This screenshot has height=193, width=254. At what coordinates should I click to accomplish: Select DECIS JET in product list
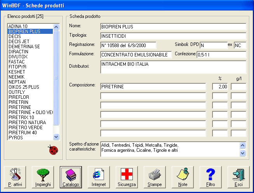click(x=30, y=41)
